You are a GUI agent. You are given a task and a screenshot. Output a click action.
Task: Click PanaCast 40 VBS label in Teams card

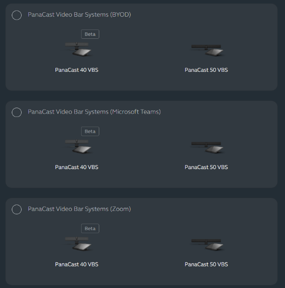(x=77, y=167)
